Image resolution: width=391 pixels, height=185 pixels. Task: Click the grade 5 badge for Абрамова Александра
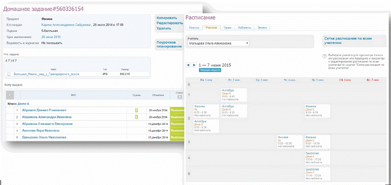[x=136, y=117]
